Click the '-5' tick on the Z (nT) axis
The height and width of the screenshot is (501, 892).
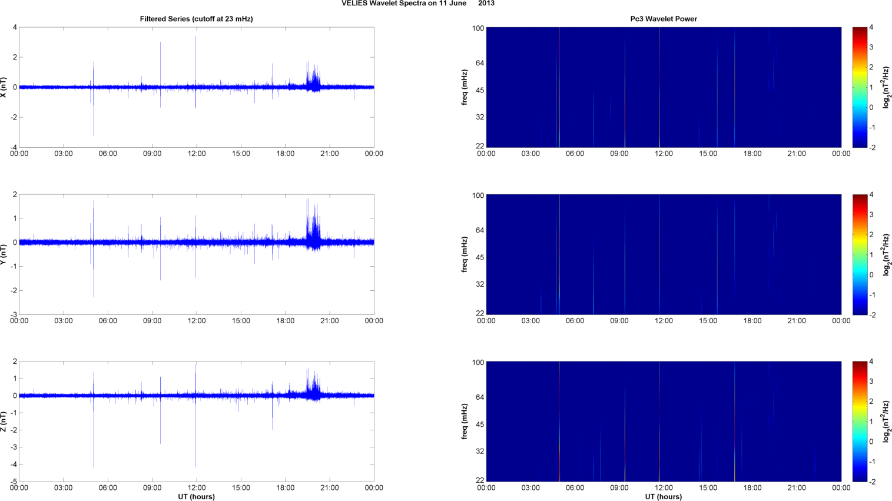click(x=13, y=482)
